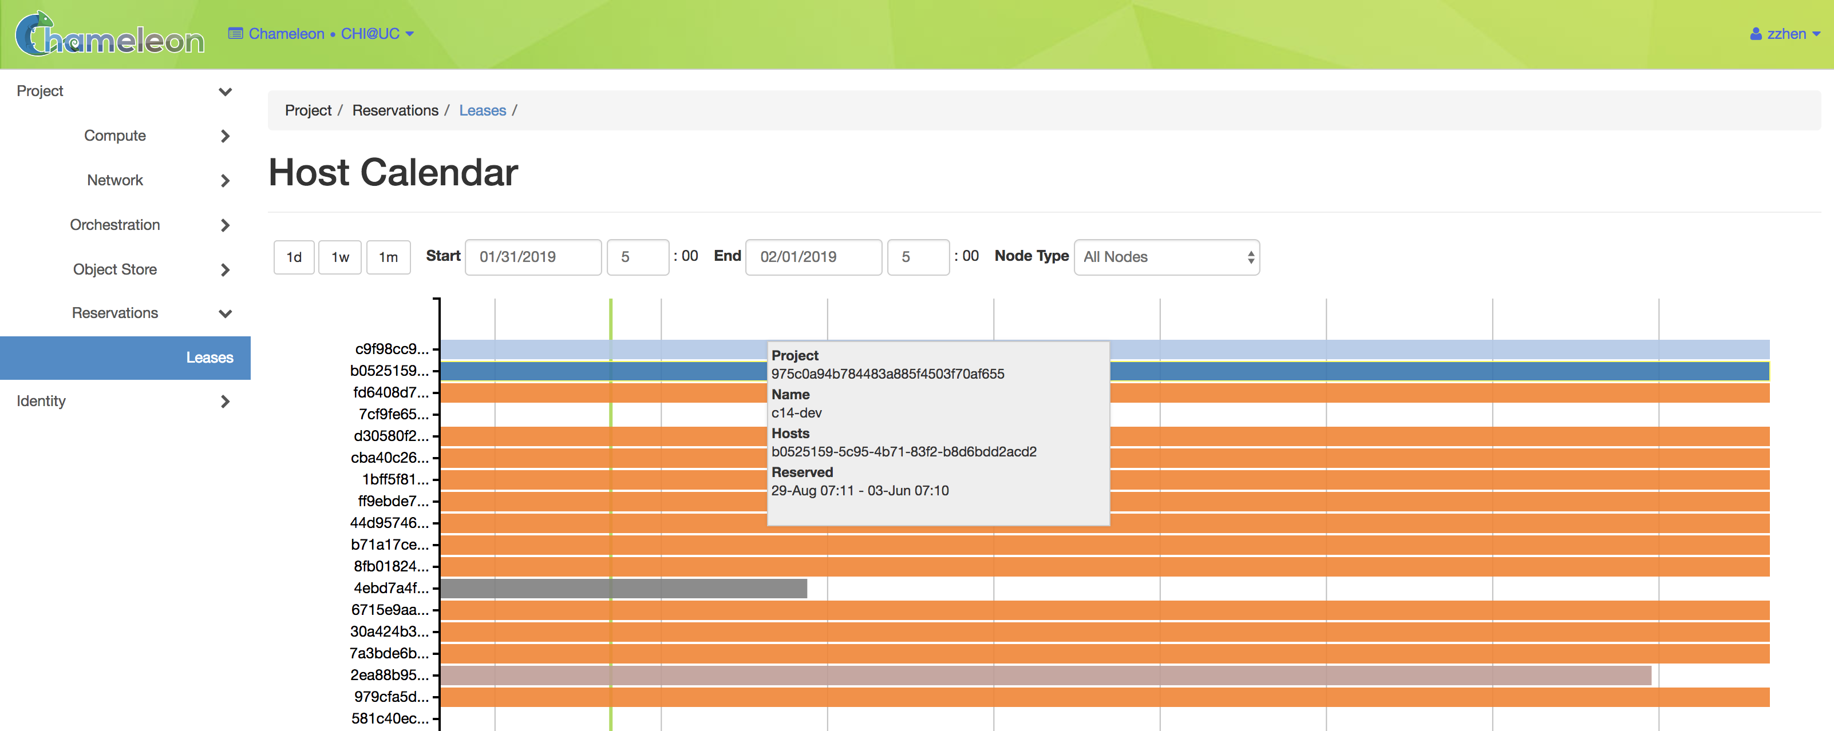Open the Node Type dropdown

[1166, 257]
